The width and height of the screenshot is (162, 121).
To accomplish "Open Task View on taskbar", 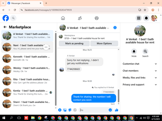I will (x=19, y=118).
